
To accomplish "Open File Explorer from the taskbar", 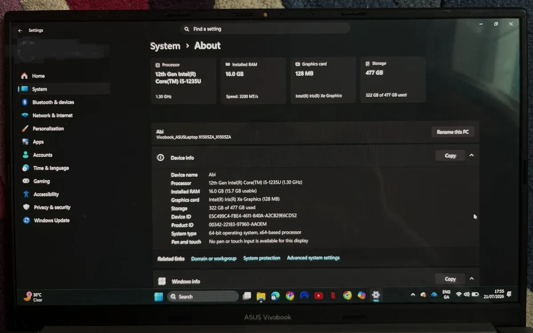I will tap(261, 296).
